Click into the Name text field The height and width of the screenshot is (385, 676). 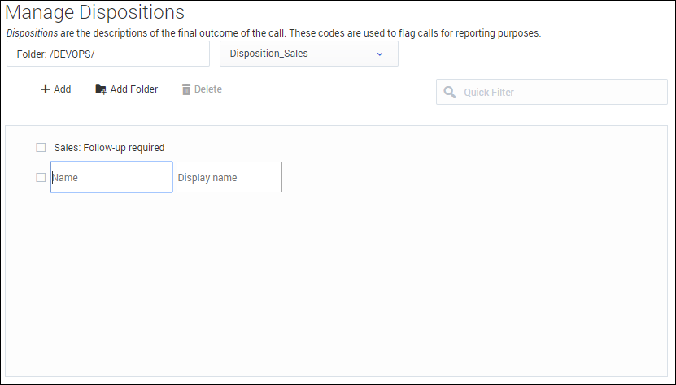111,177
